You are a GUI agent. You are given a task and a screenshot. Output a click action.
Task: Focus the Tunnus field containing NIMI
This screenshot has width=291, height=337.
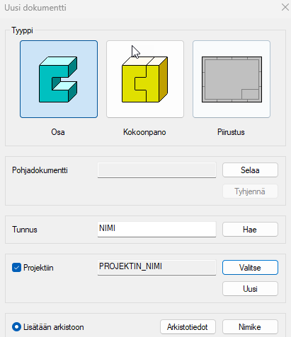156,230
